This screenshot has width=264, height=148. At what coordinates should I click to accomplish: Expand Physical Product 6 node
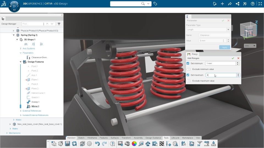click(x=14, y=31)
